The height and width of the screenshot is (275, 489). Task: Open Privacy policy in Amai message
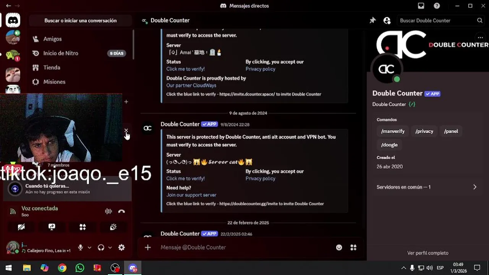click(x=260, y=69)
